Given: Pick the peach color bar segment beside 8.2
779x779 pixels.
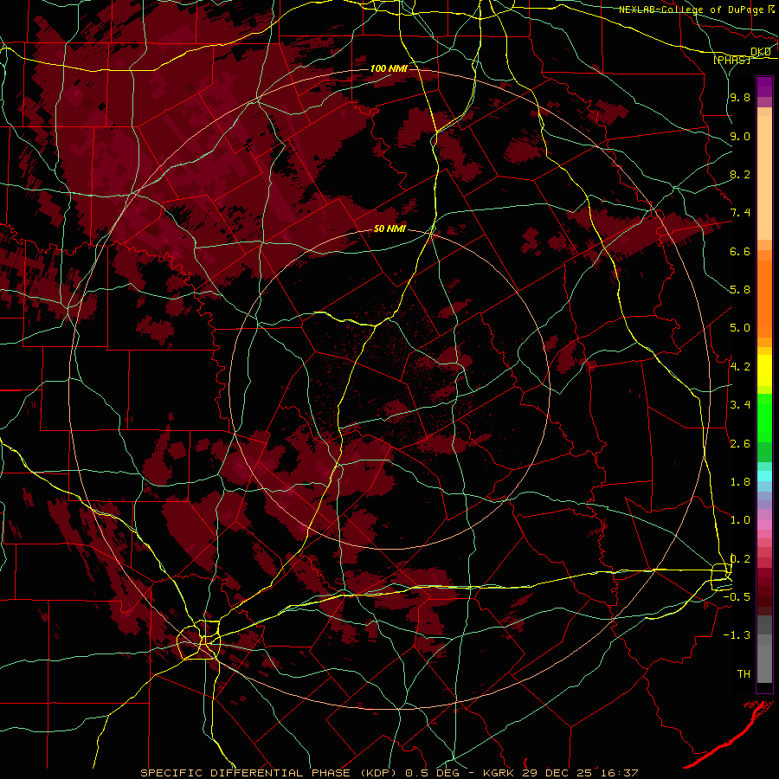Looking at the screenshot, I should [x=764, y=177].
